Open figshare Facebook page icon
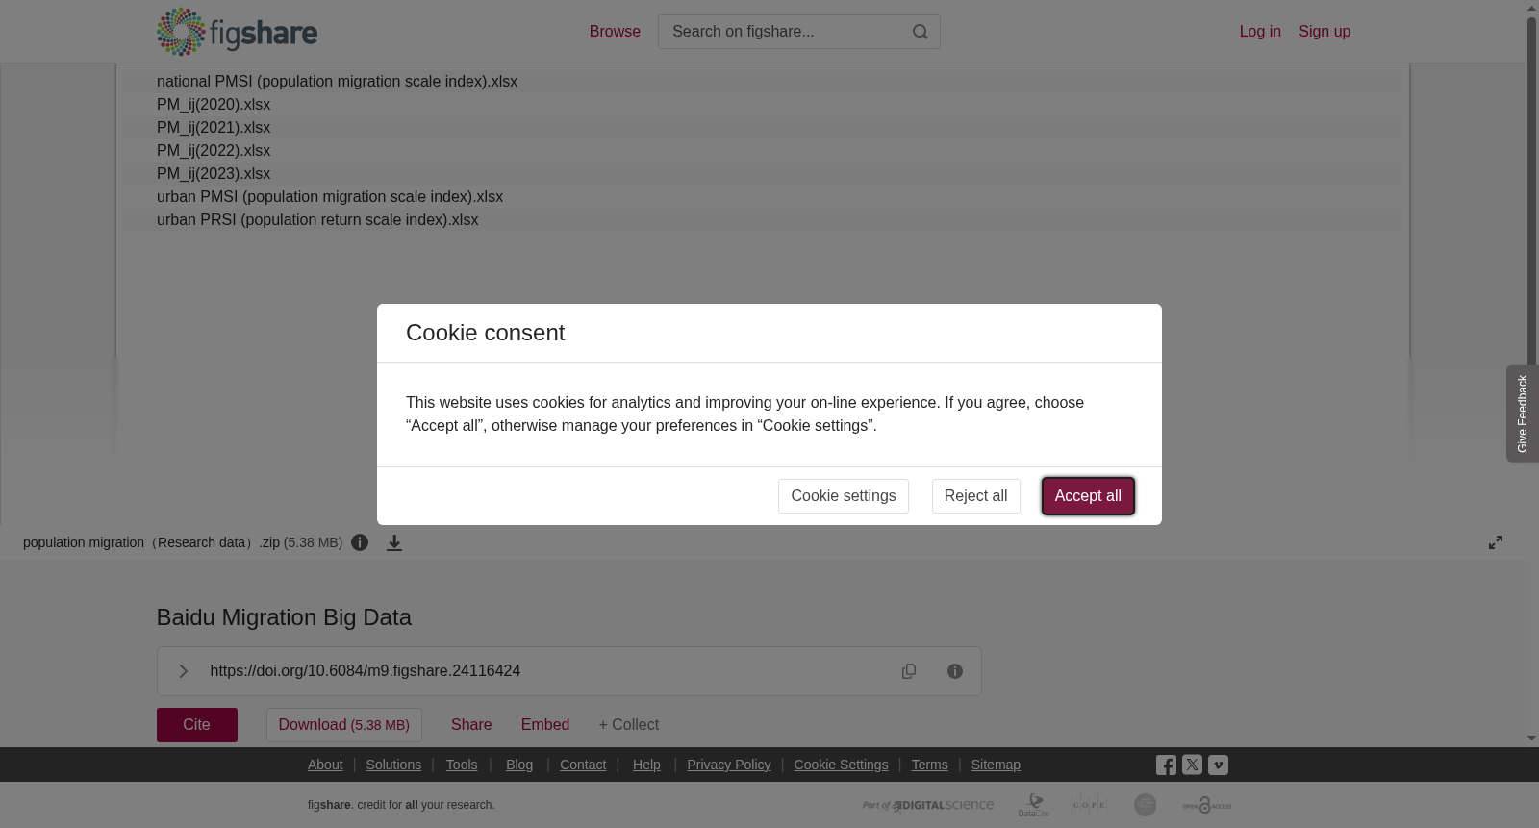The height and width of the screenshot is (828, 1539). pos(1166,765)
